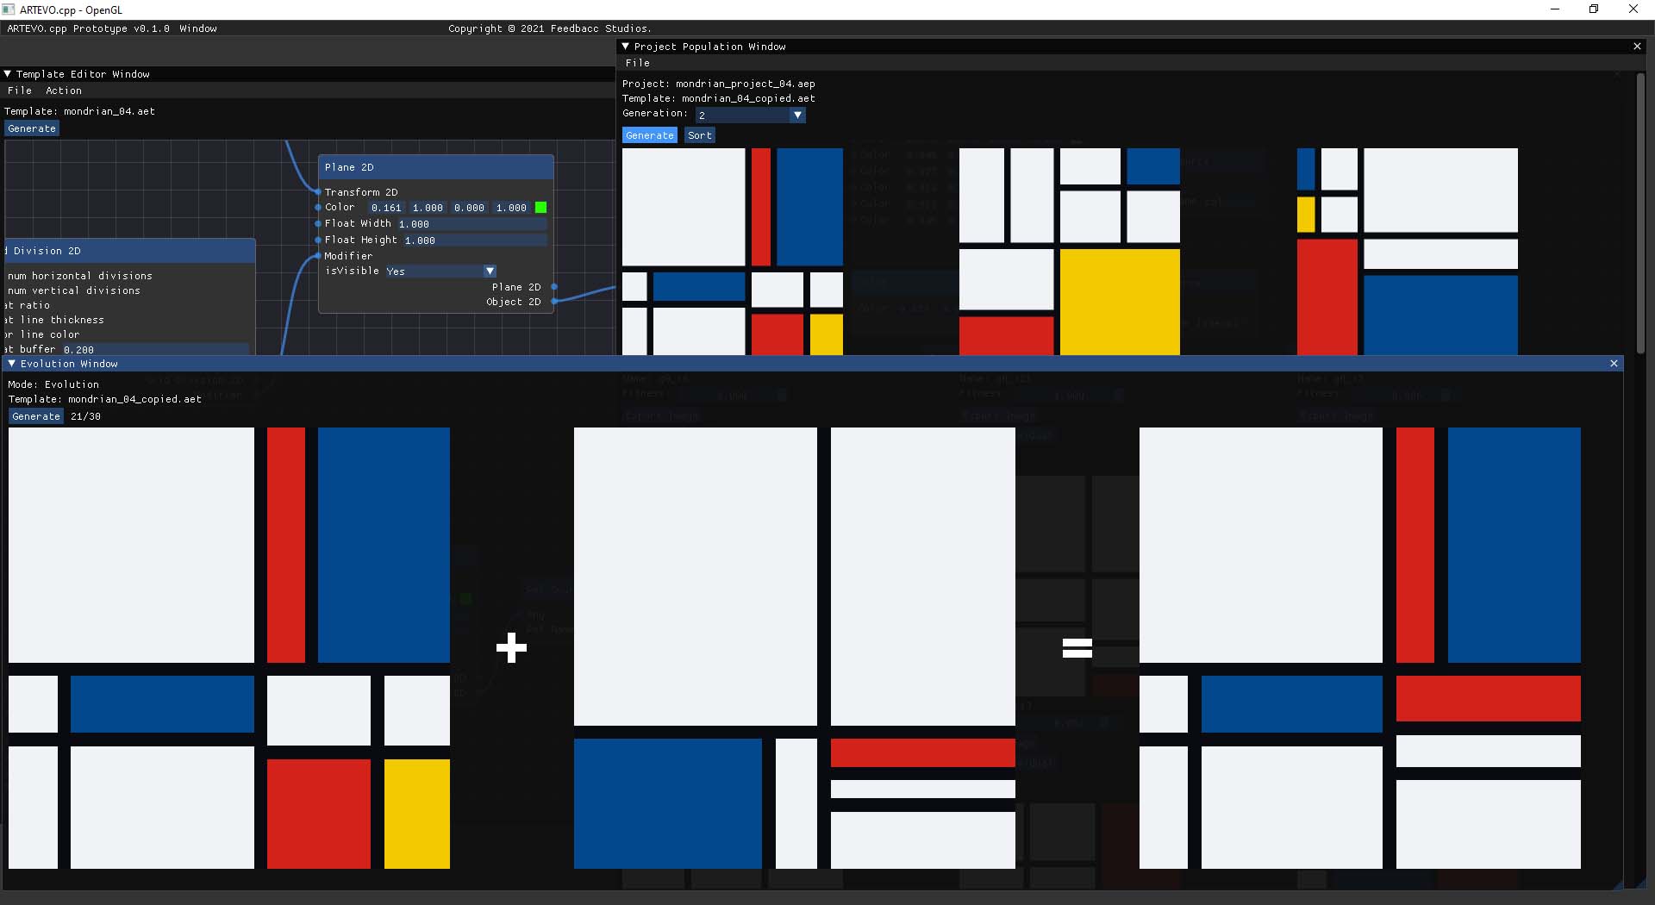Click the Float Width input pin
The width and height of the screenshot is (1655, 905).
point(318,224)
